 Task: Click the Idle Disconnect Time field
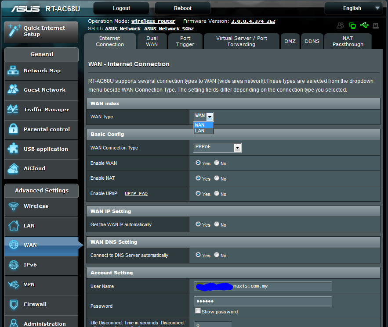[x=213, y=324]
